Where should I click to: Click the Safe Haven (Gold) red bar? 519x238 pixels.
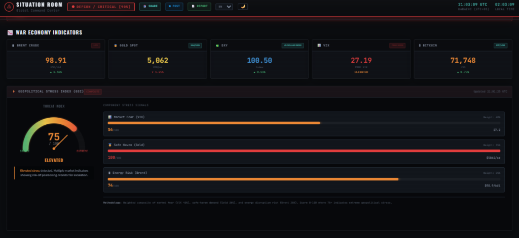304,151
